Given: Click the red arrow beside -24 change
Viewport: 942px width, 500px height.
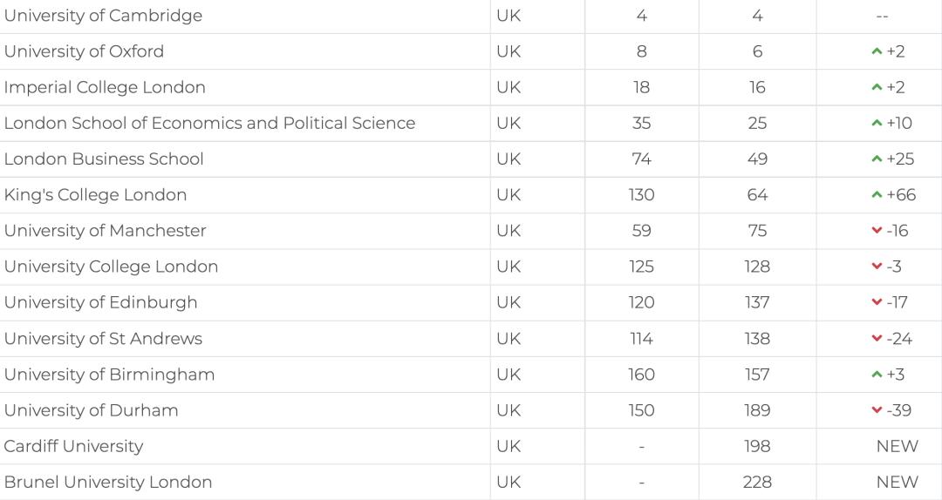Looking at the screenshot, I should point(877,339).
